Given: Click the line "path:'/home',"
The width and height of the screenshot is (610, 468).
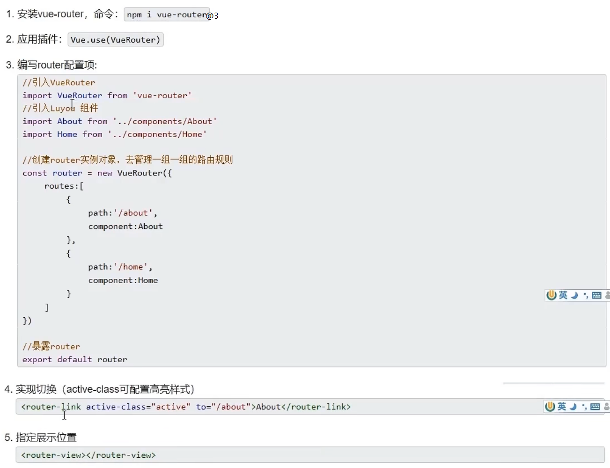Looking at the screenshot, I should (x=120, y=267).
